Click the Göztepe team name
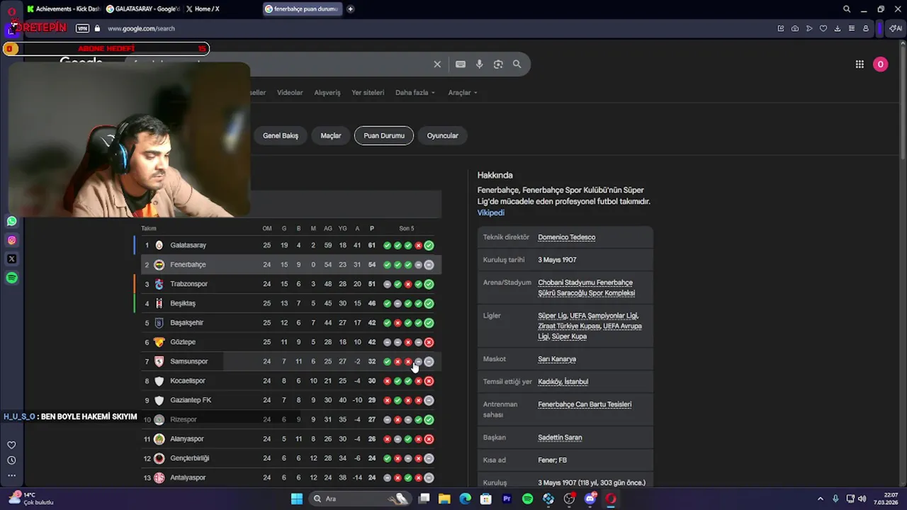The width and height of the screenshot is (907, 510). pos(183,342)
